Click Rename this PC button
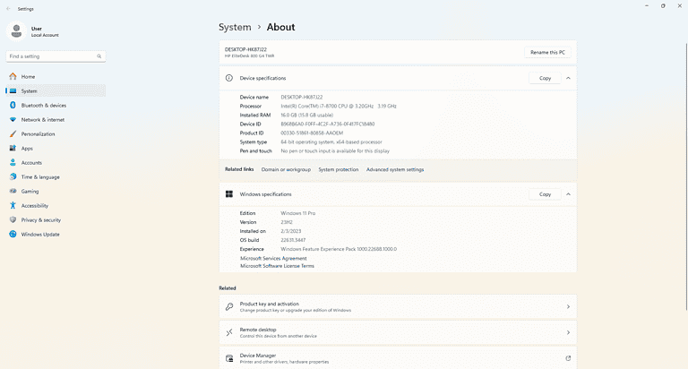Viewport: 688px width, 369px height. [x=547, y=52]
